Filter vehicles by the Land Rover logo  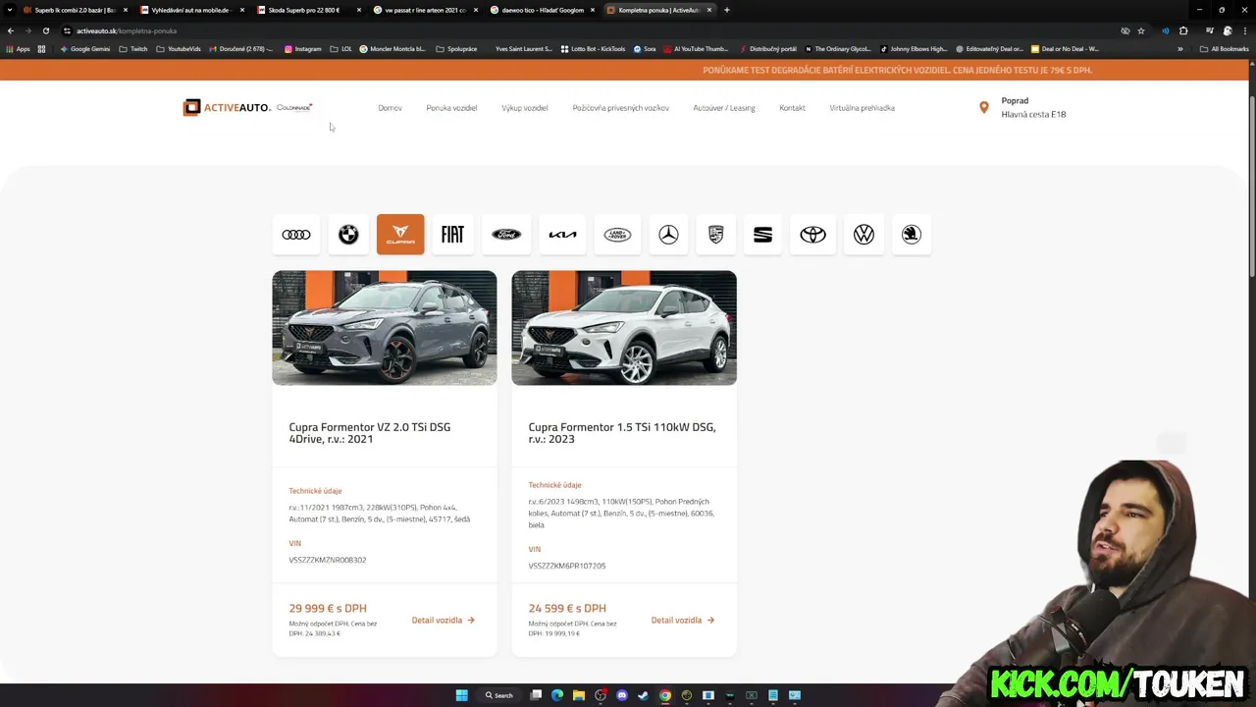coord(617,235)
